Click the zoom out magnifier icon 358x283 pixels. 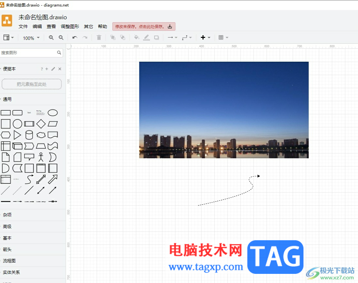click(x=61, y=38)
